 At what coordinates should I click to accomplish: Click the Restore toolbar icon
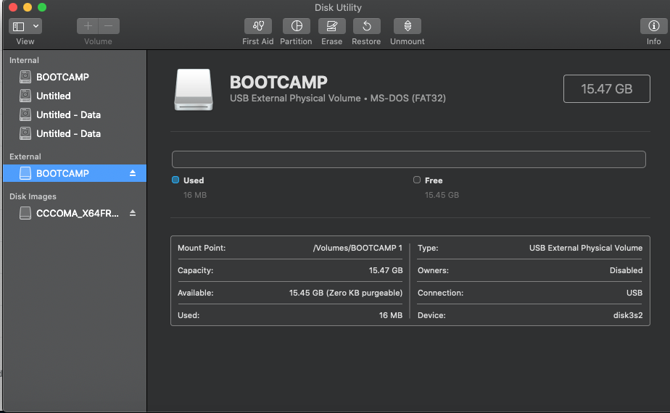pos(366,26)
